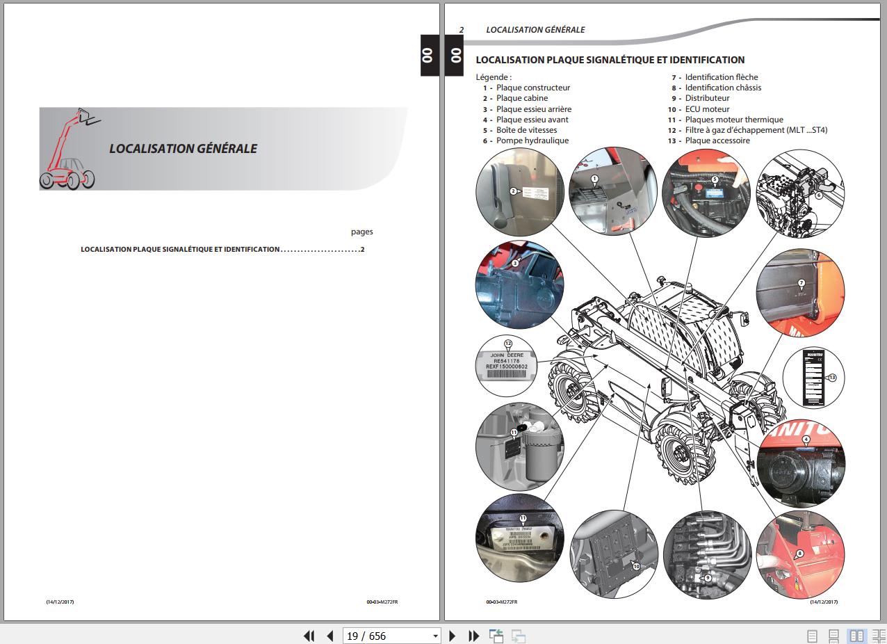Click the gearbox photo numbered 5
Screen dimensions: 887x644
point(704,191)
